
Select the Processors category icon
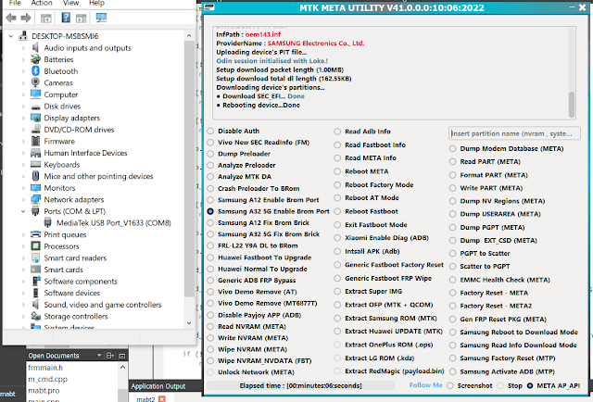tap(35, 246)
